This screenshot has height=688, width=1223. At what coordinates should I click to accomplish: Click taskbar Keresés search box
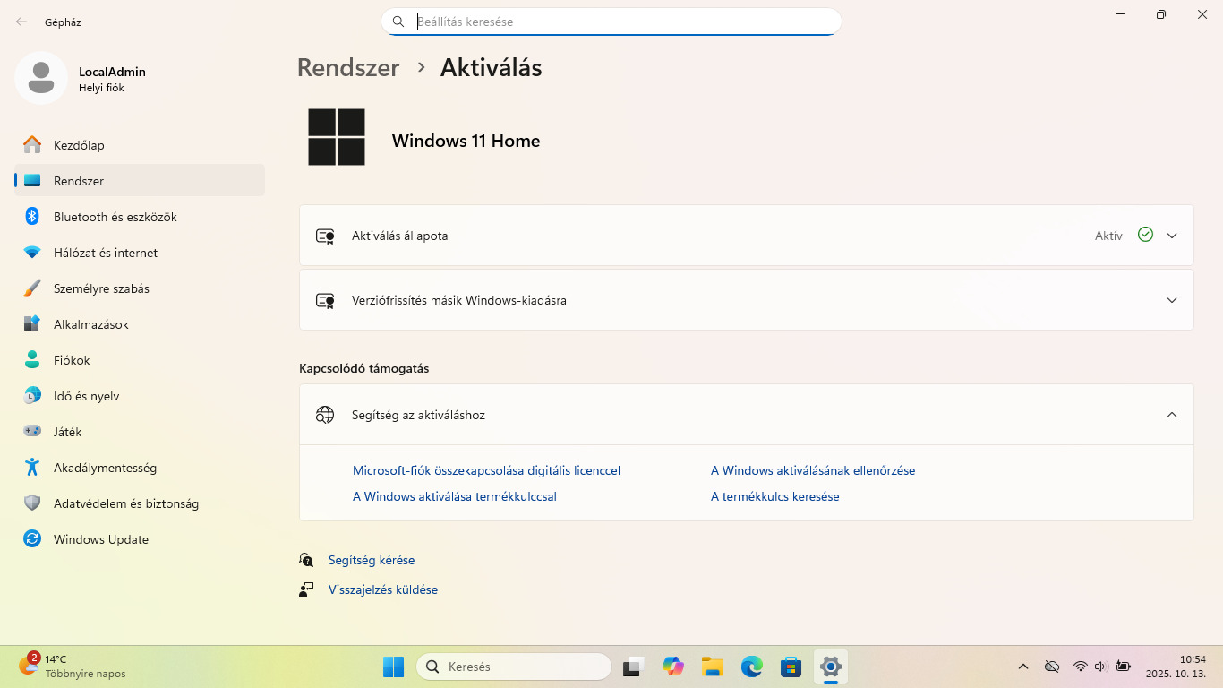pyautogui.click(x=514, y=666)
